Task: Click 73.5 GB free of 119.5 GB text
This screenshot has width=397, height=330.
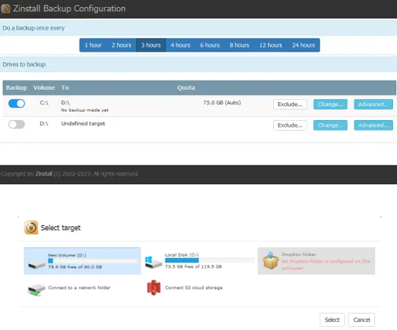Action: (x=193, y=267)
